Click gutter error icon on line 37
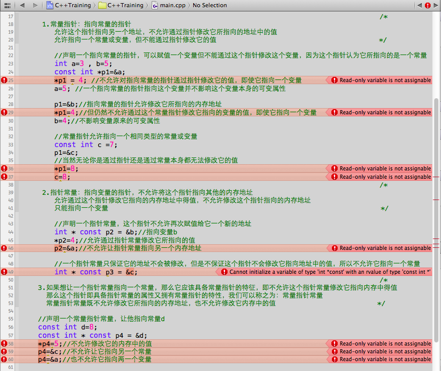Screen dimensions: 441x371 click(4, 177)
